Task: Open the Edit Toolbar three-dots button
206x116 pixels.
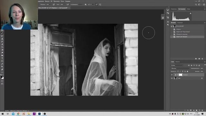Action: [2, 72]
